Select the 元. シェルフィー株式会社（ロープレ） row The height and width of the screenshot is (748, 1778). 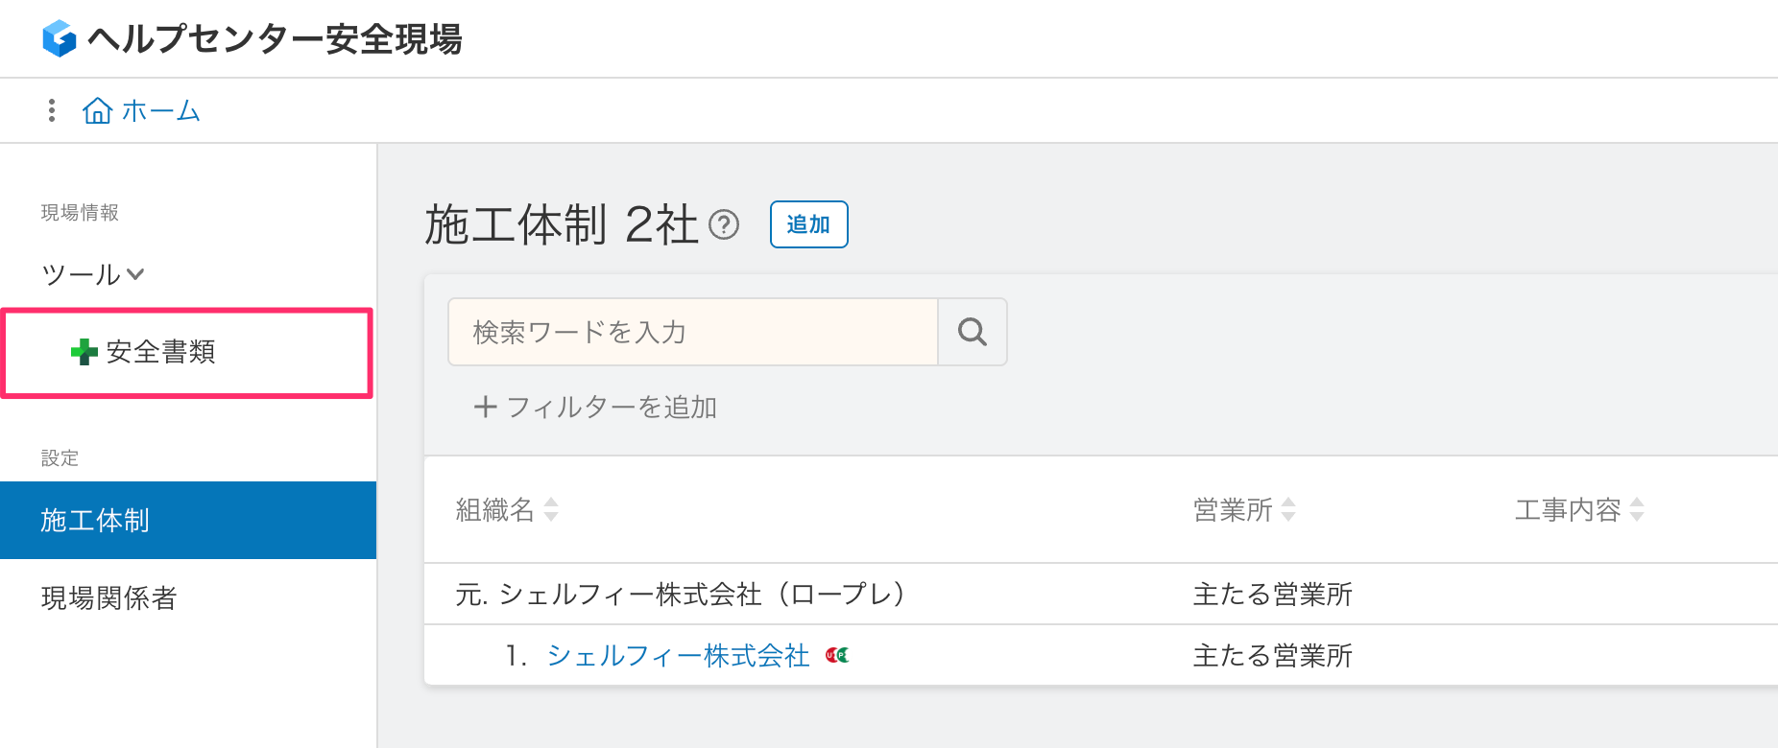coord(681,595)
